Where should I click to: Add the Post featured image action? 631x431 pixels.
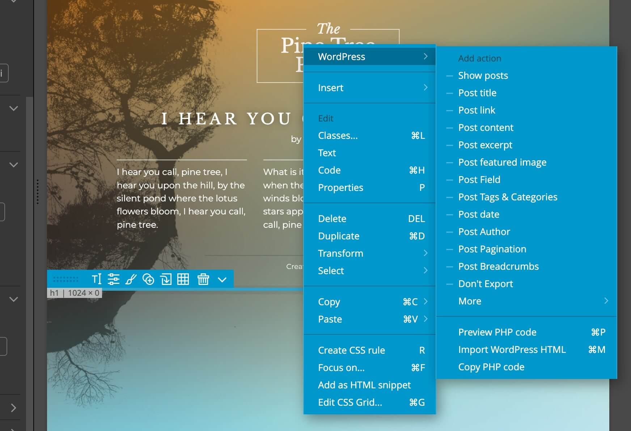click(x=526, y=162)
